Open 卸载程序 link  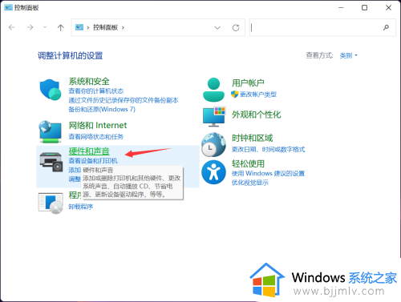click(x=81, y=207)
